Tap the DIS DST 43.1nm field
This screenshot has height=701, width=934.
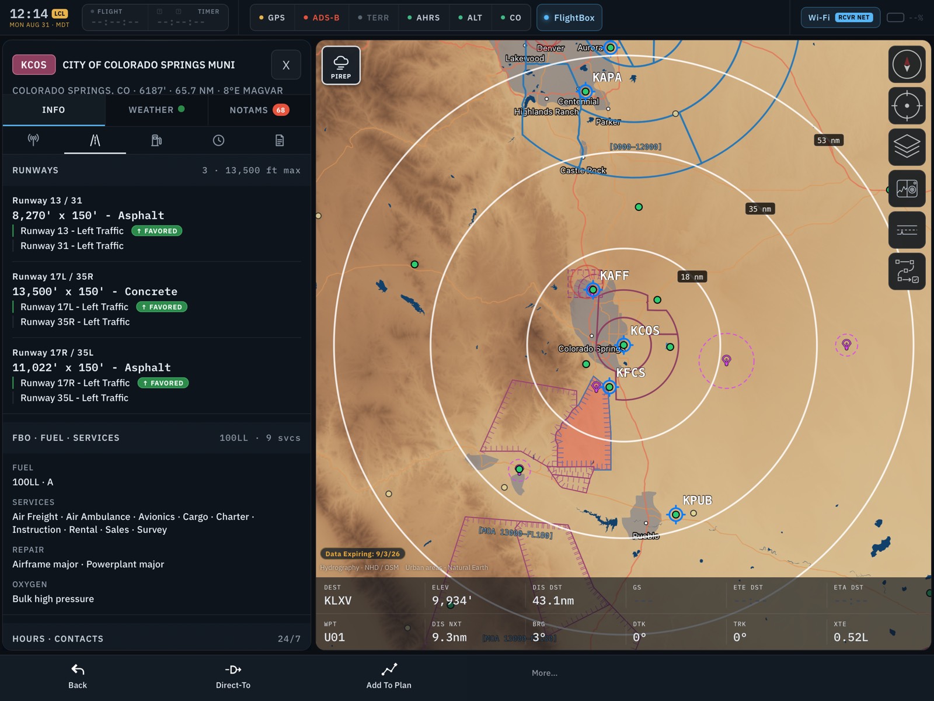[x=575, y=596]
